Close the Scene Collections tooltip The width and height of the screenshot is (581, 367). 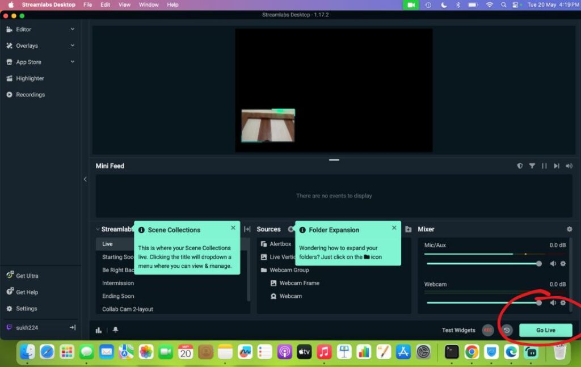[233, 228]
